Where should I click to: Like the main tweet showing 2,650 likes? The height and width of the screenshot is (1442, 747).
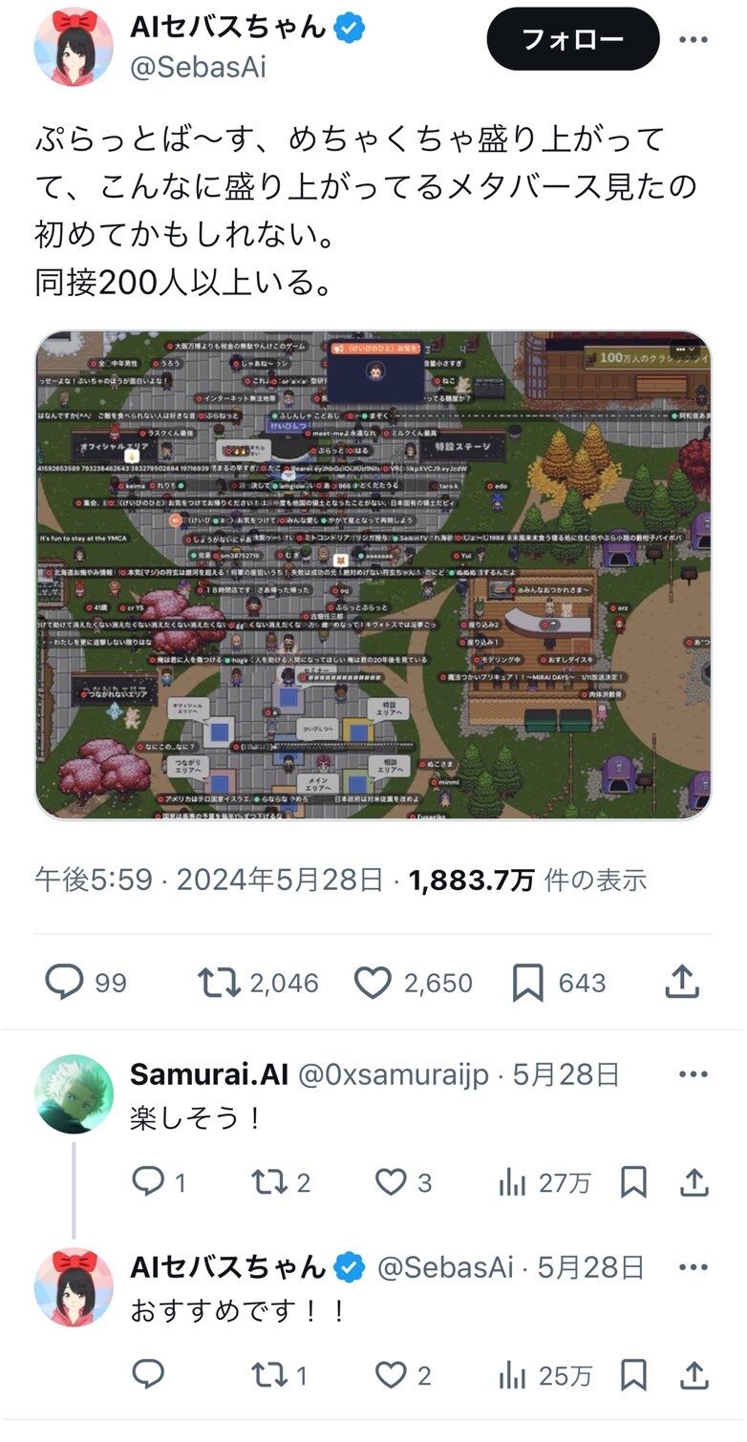click(x=413, y=983)
